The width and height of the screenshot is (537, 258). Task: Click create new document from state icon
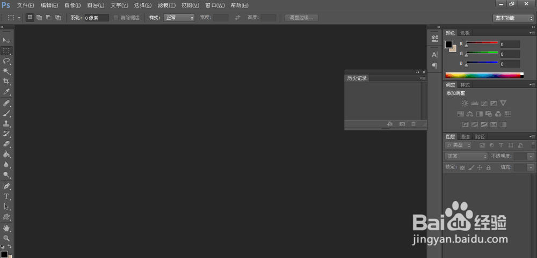[x=390, y=124]
